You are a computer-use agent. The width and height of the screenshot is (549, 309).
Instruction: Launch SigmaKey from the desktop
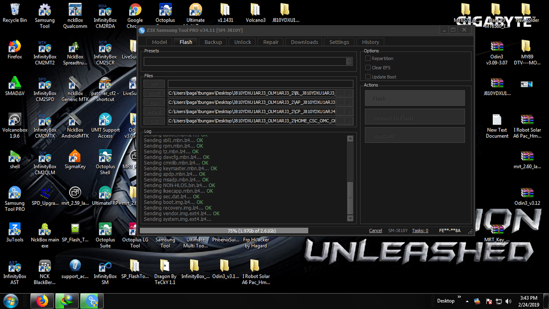coord(75,159)
